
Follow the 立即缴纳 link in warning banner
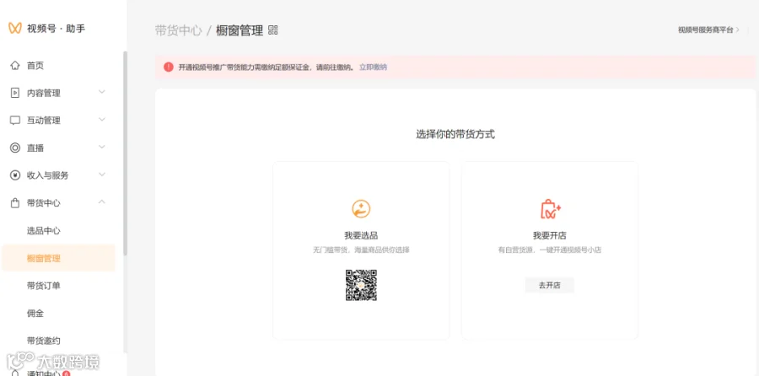(373, 67)
